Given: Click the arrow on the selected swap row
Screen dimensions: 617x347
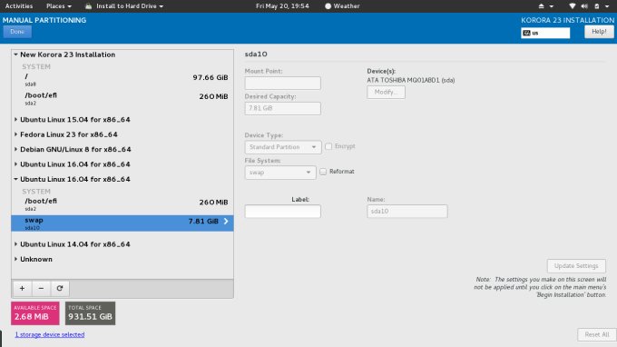Looking at the screenshot, I should (226, 222).
